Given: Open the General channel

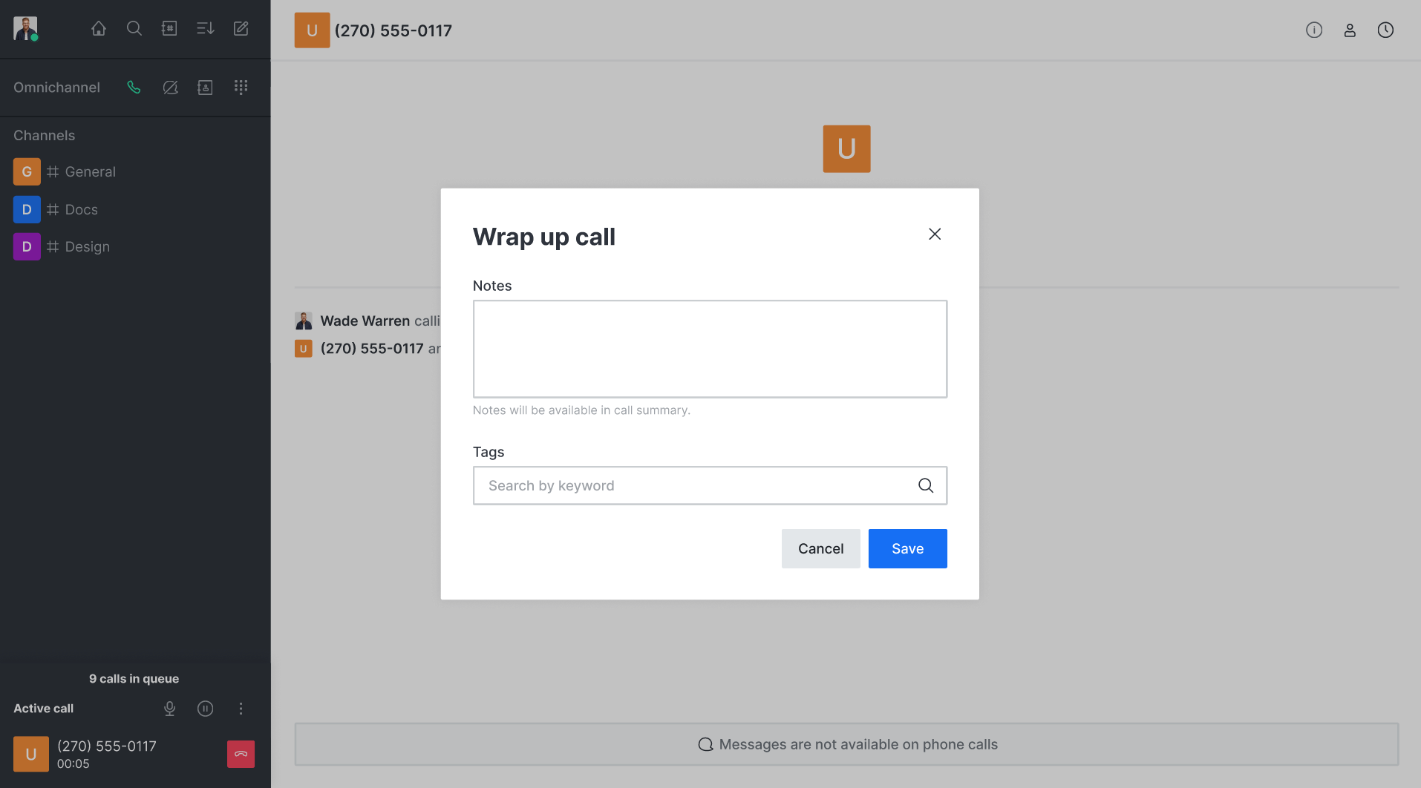Looking at the screenshot, I should click(90, 172).
